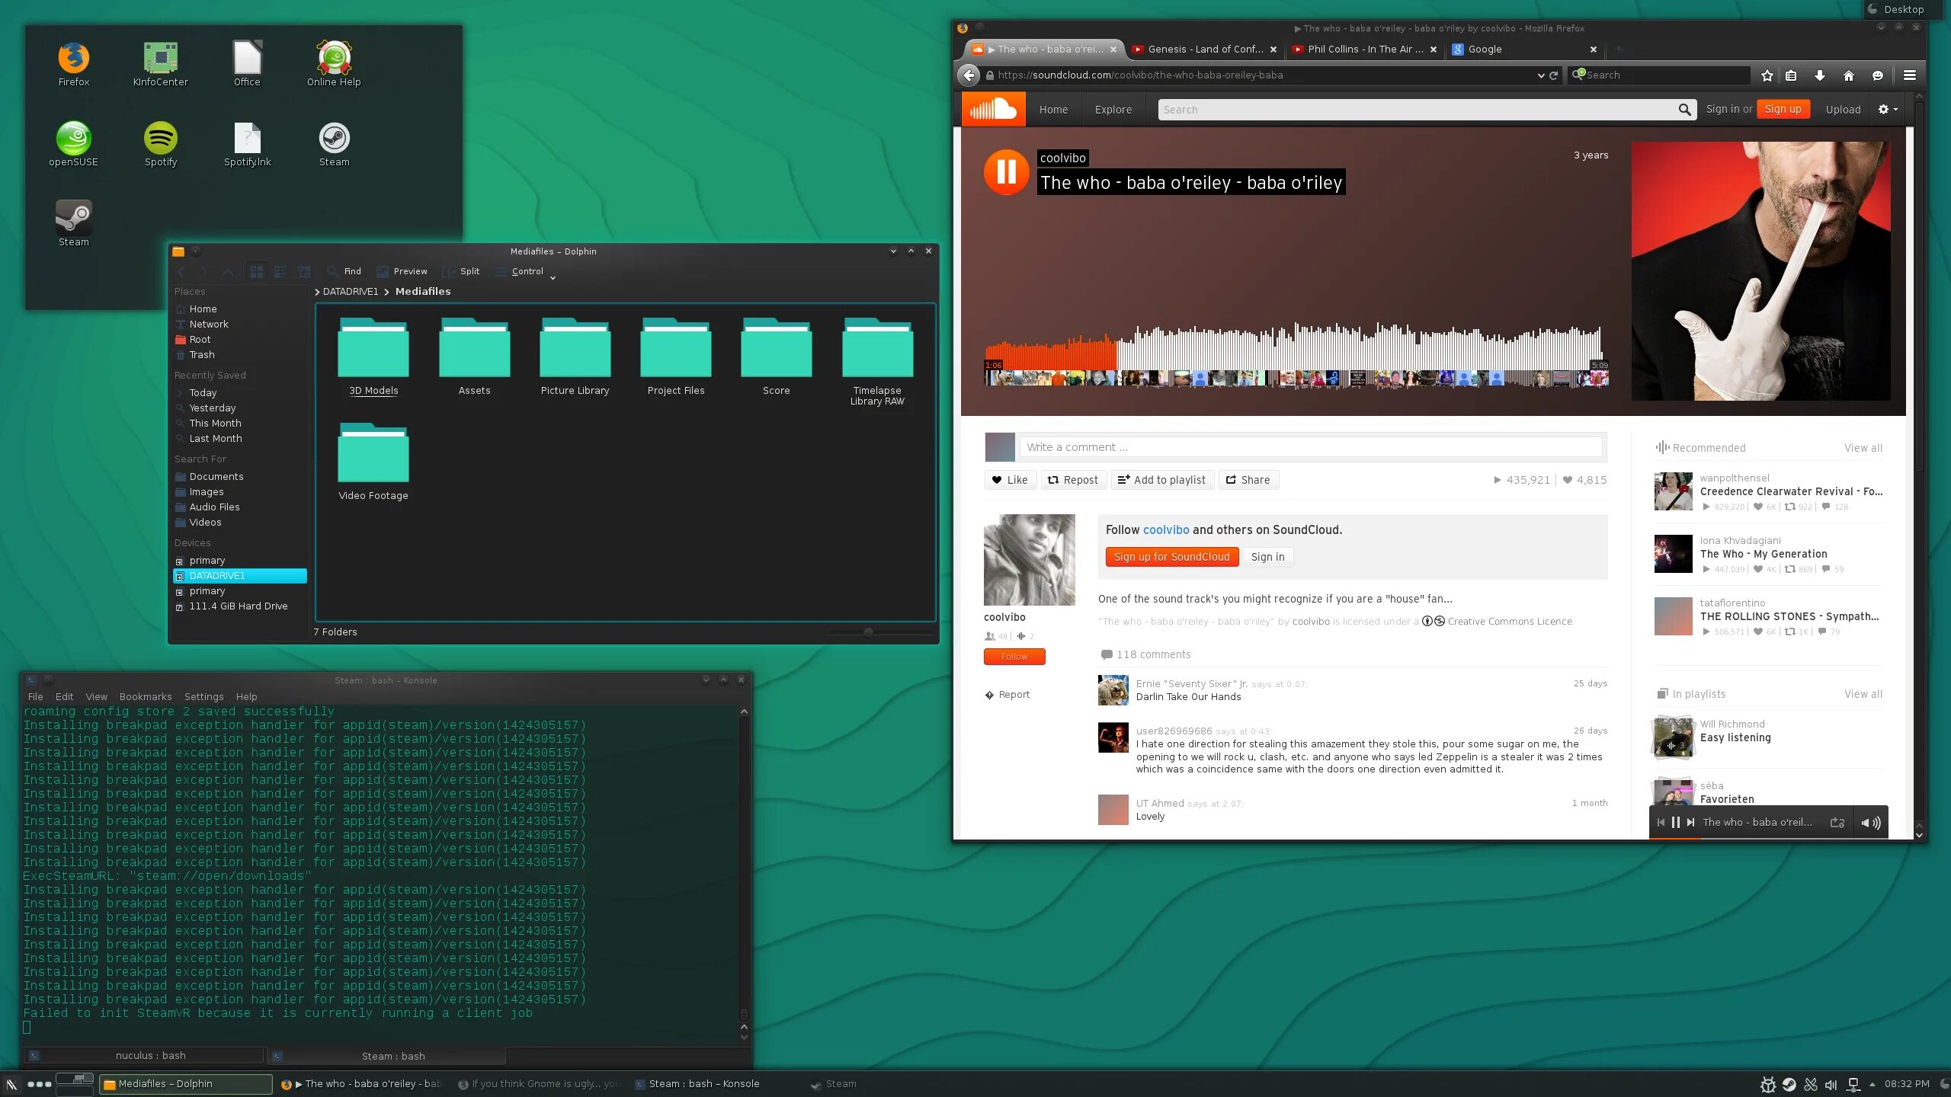
Task: Toggle Preview in Dolphin toolbar
Action: coord(402,271)
